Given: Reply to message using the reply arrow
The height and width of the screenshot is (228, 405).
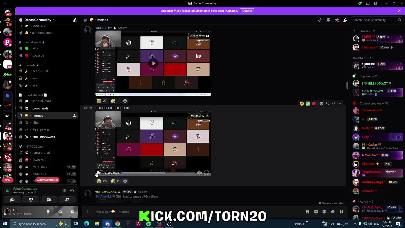Looking at the screenshot, I should (x=327, y=104).
